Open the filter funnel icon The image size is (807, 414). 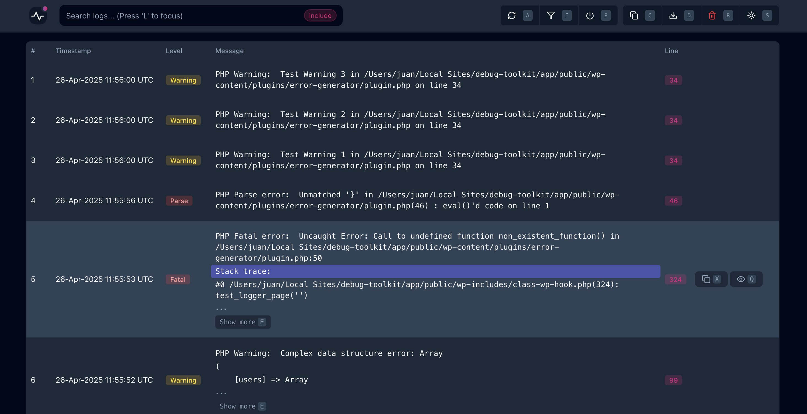(551, 16)
